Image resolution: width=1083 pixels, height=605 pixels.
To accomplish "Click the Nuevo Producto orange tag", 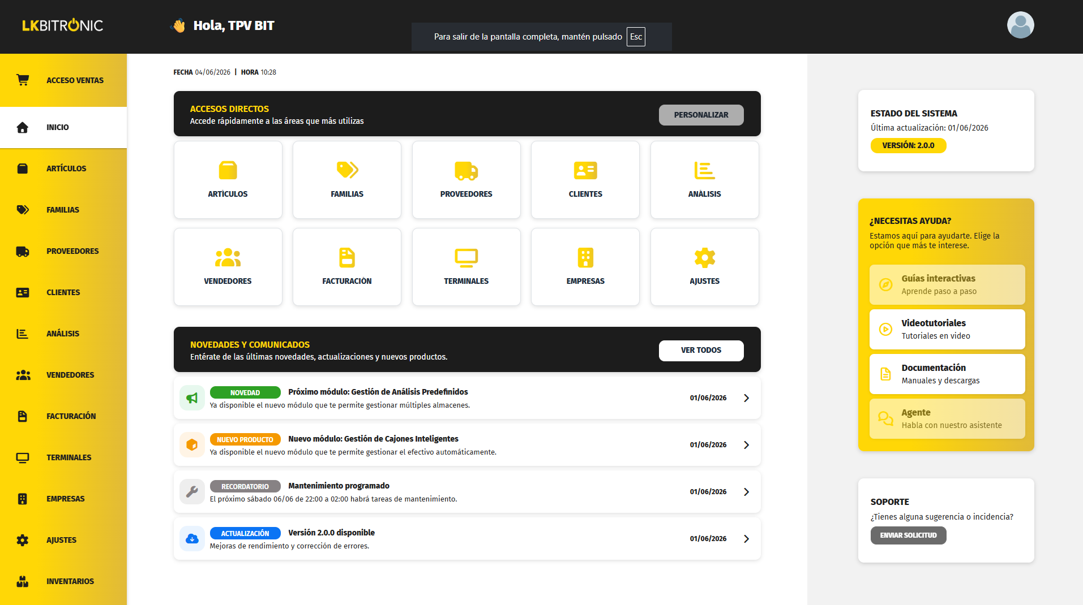I will click(245, 440).
